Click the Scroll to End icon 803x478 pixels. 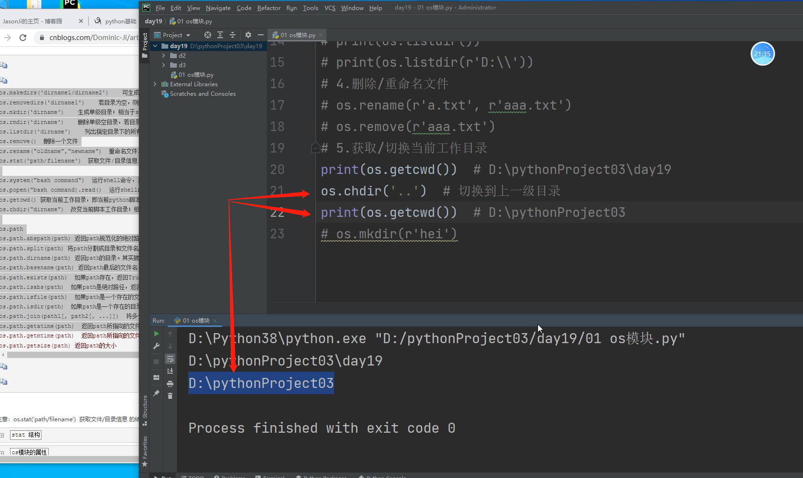[x=170, y=371]
